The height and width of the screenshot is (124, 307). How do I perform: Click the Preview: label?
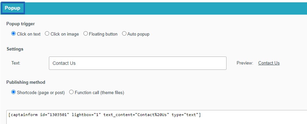click(x=245, y=63)
